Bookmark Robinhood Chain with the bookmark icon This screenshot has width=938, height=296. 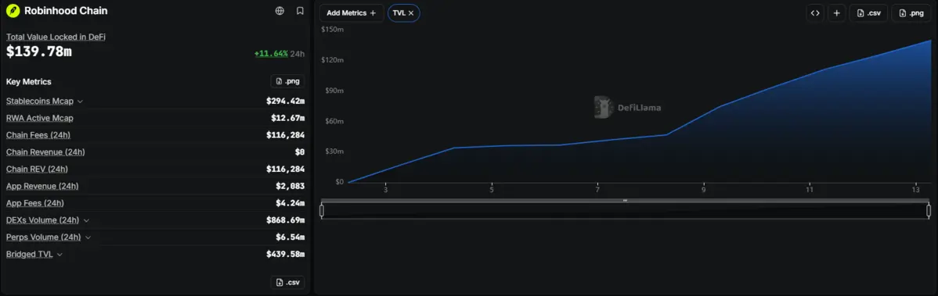coord(301,11)
